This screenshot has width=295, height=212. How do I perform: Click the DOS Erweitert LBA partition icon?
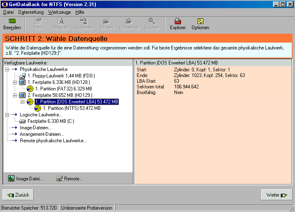(30, 102)
